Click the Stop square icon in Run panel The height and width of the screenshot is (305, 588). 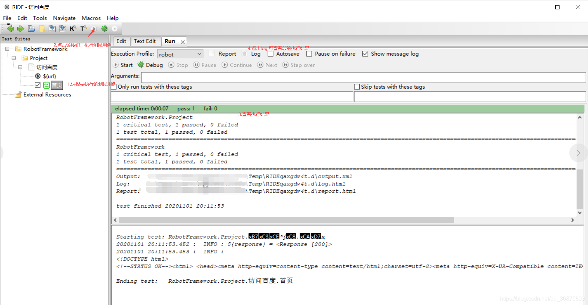(x=171, y=65)
